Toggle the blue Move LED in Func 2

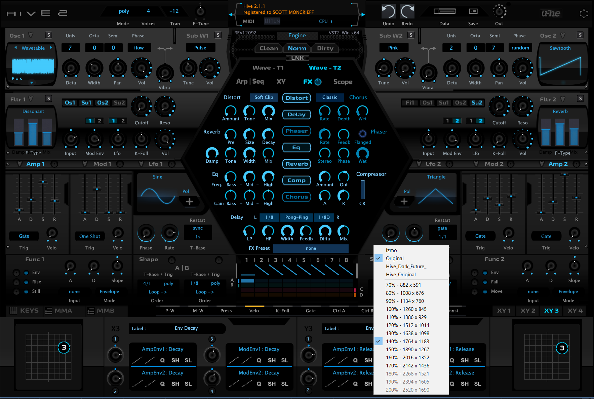coord(485,291)
